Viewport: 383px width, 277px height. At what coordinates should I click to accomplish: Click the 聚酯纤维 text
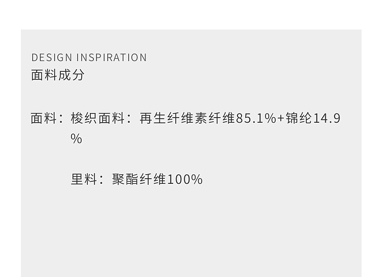coord(139,179)
